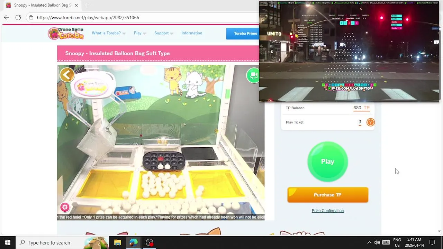Click the yellow back arrow on game view
This screenshot has width=443, height=249.
click(67, 75)
